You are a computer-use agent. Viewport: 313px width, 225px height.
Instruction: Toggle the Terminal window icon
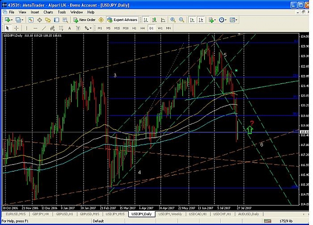coord(57,20)
